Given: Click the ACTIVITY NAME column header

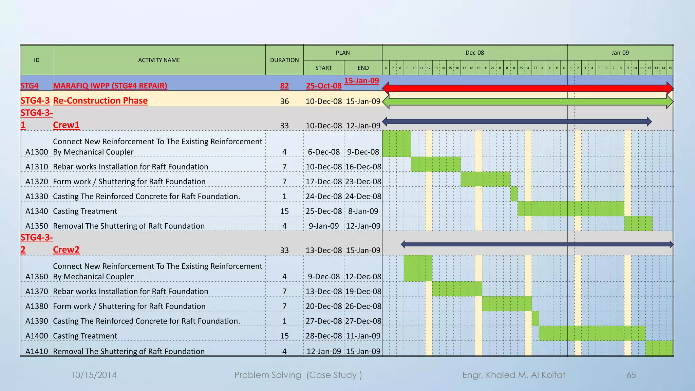Looking at the screenshot, I should 159,60.
